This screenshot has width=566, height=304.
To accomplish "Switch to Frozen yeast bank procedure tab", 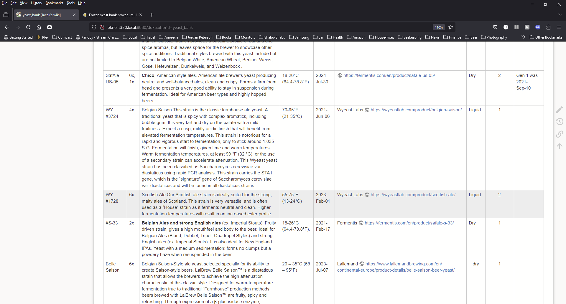I will [112, 15].
